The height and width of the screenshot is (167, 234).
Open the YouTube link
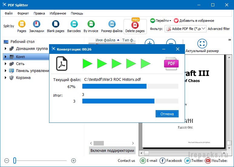(x=216, y=161)
